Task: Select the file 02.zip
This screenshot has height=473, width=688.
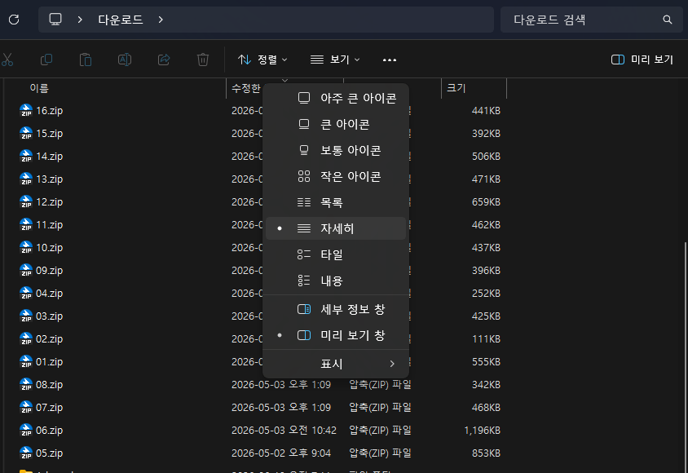Action: click(49, 338)
